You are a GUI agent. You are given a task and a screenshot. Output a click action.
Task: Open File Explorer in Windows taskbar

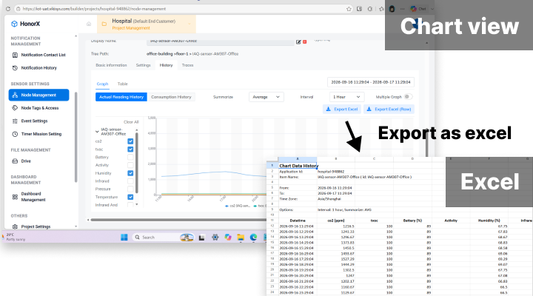click(x=241, y=238)
